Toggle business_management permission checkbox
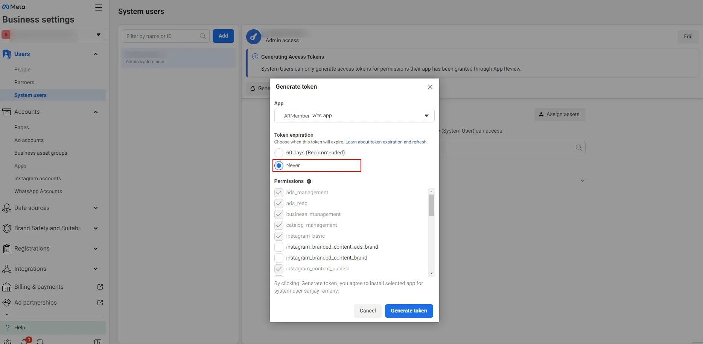 [x=279, y=214]
